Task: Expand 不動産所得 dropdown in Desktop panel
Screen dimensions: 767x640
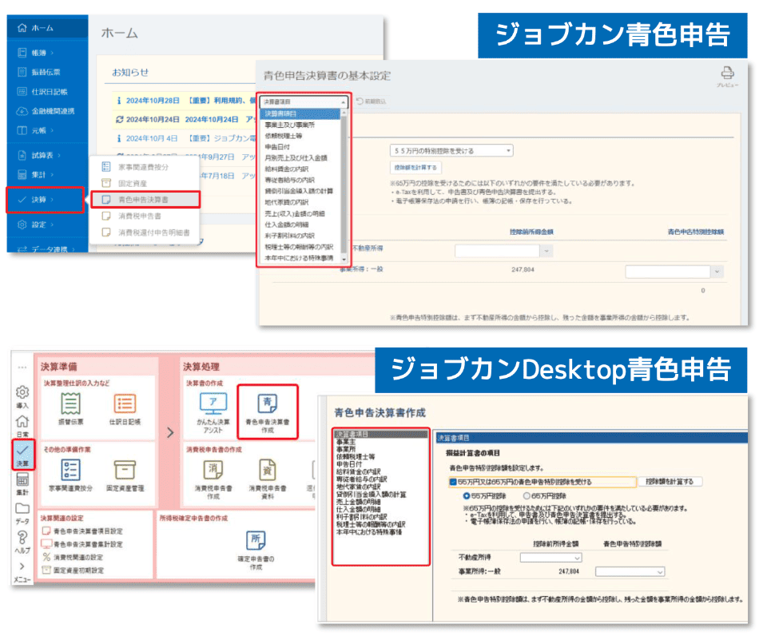Action: [550, 558]
